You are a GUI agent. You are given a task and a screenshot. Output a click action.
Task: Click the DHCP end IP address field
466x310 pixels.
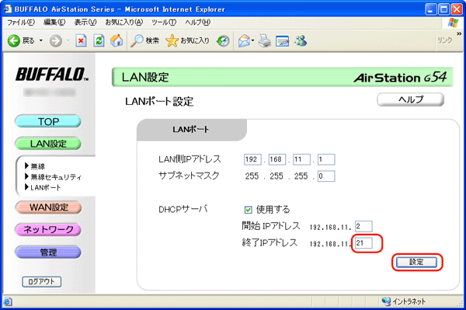[x=363, y=243]
